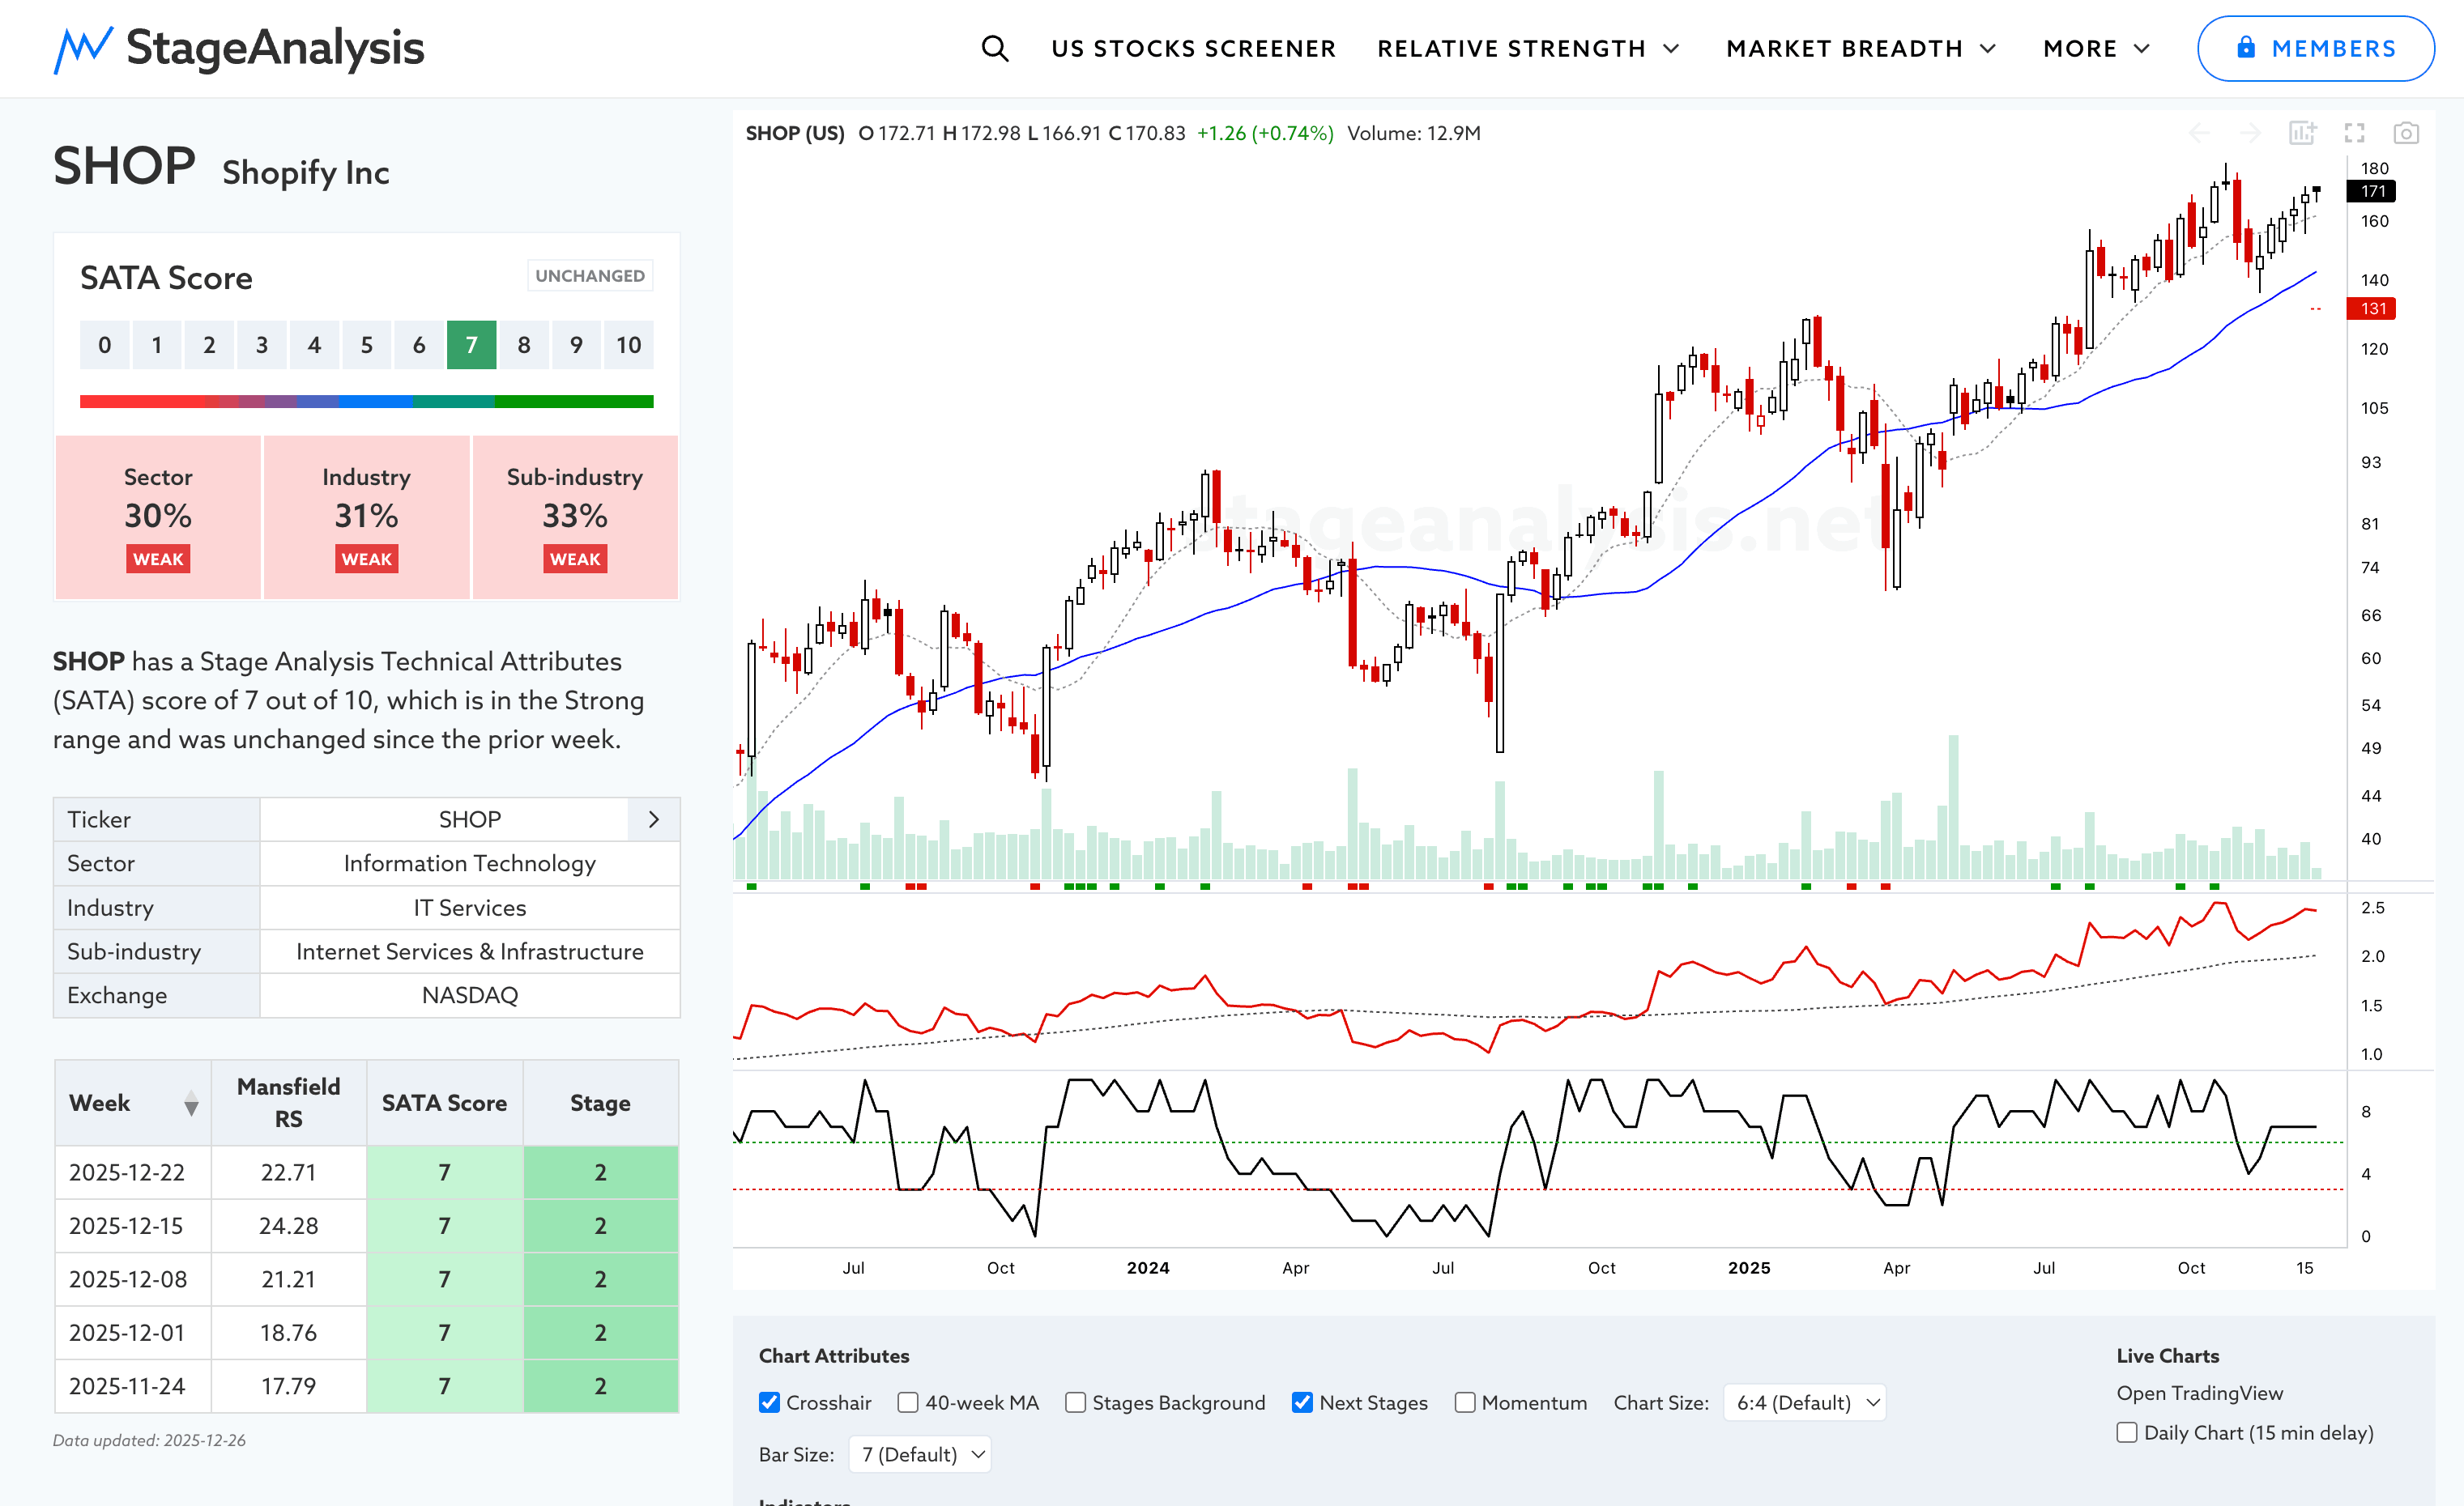The height and width of the screenshot is (1506, 2464).
Task: Uncheck the Next Stages checkbox
Action: coord(1302,1402)
